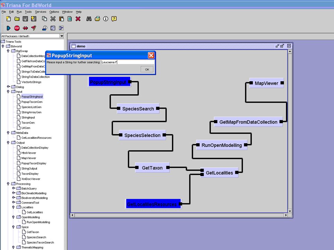Open the Window menu
The height and width of the screenshot is (250, 334).
click(67, 12)
